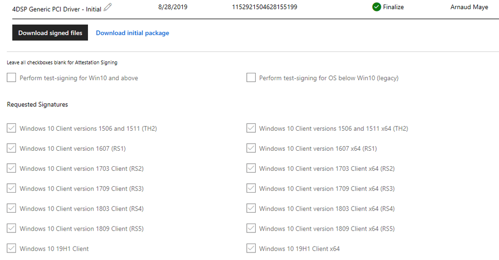This screenshot has width=499, height=260.
Task: Toggle Windows 10 Client 1506 and 1511 x64 (TH2)
Action: [x=251, y=128]
